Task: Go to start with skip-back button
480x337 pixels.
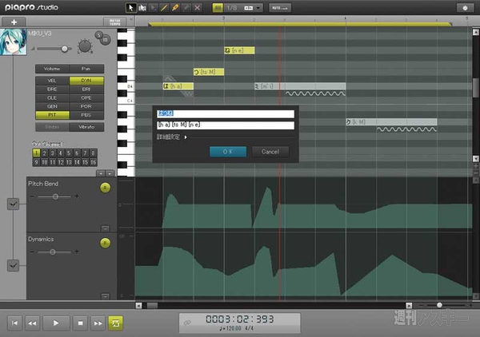Action: point(14,323)
